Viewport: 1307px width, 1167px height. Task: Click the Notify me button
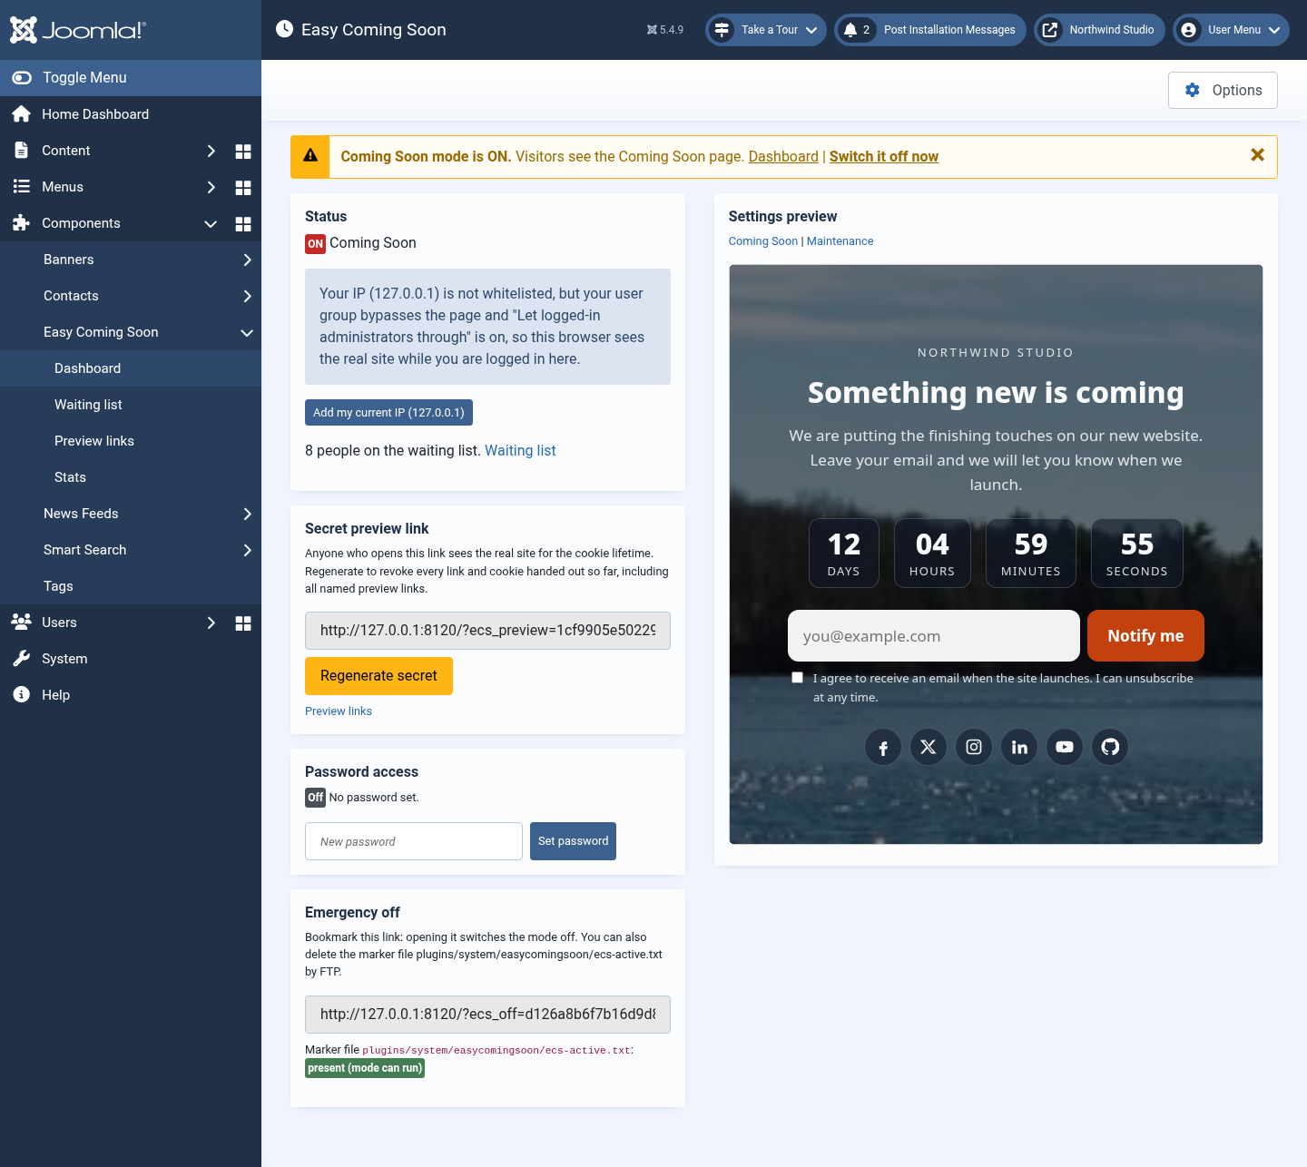pyautogui.click(x=1145, y=636)
